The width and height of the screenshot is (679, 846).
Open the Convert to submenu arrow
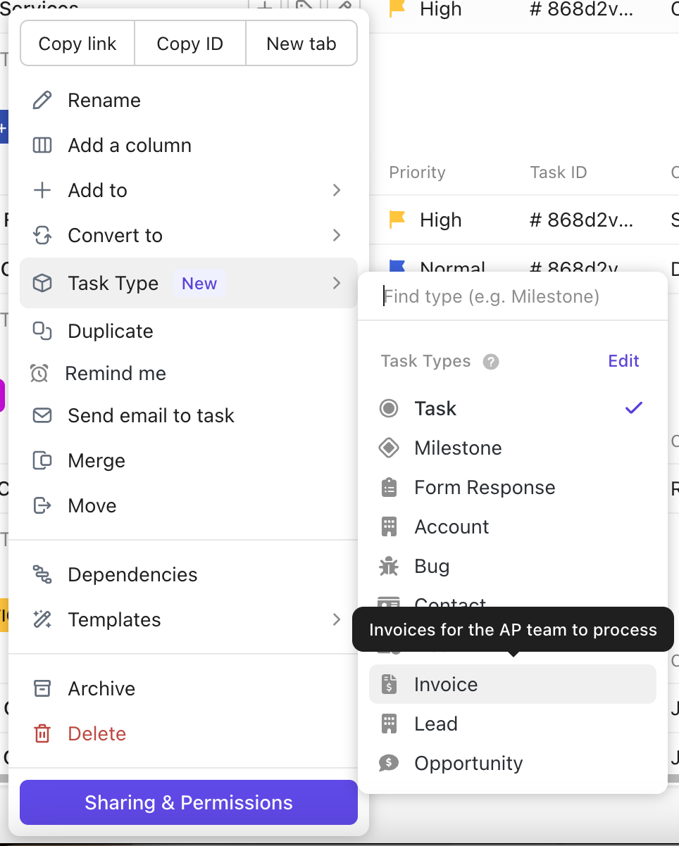[x=336, y=235]
